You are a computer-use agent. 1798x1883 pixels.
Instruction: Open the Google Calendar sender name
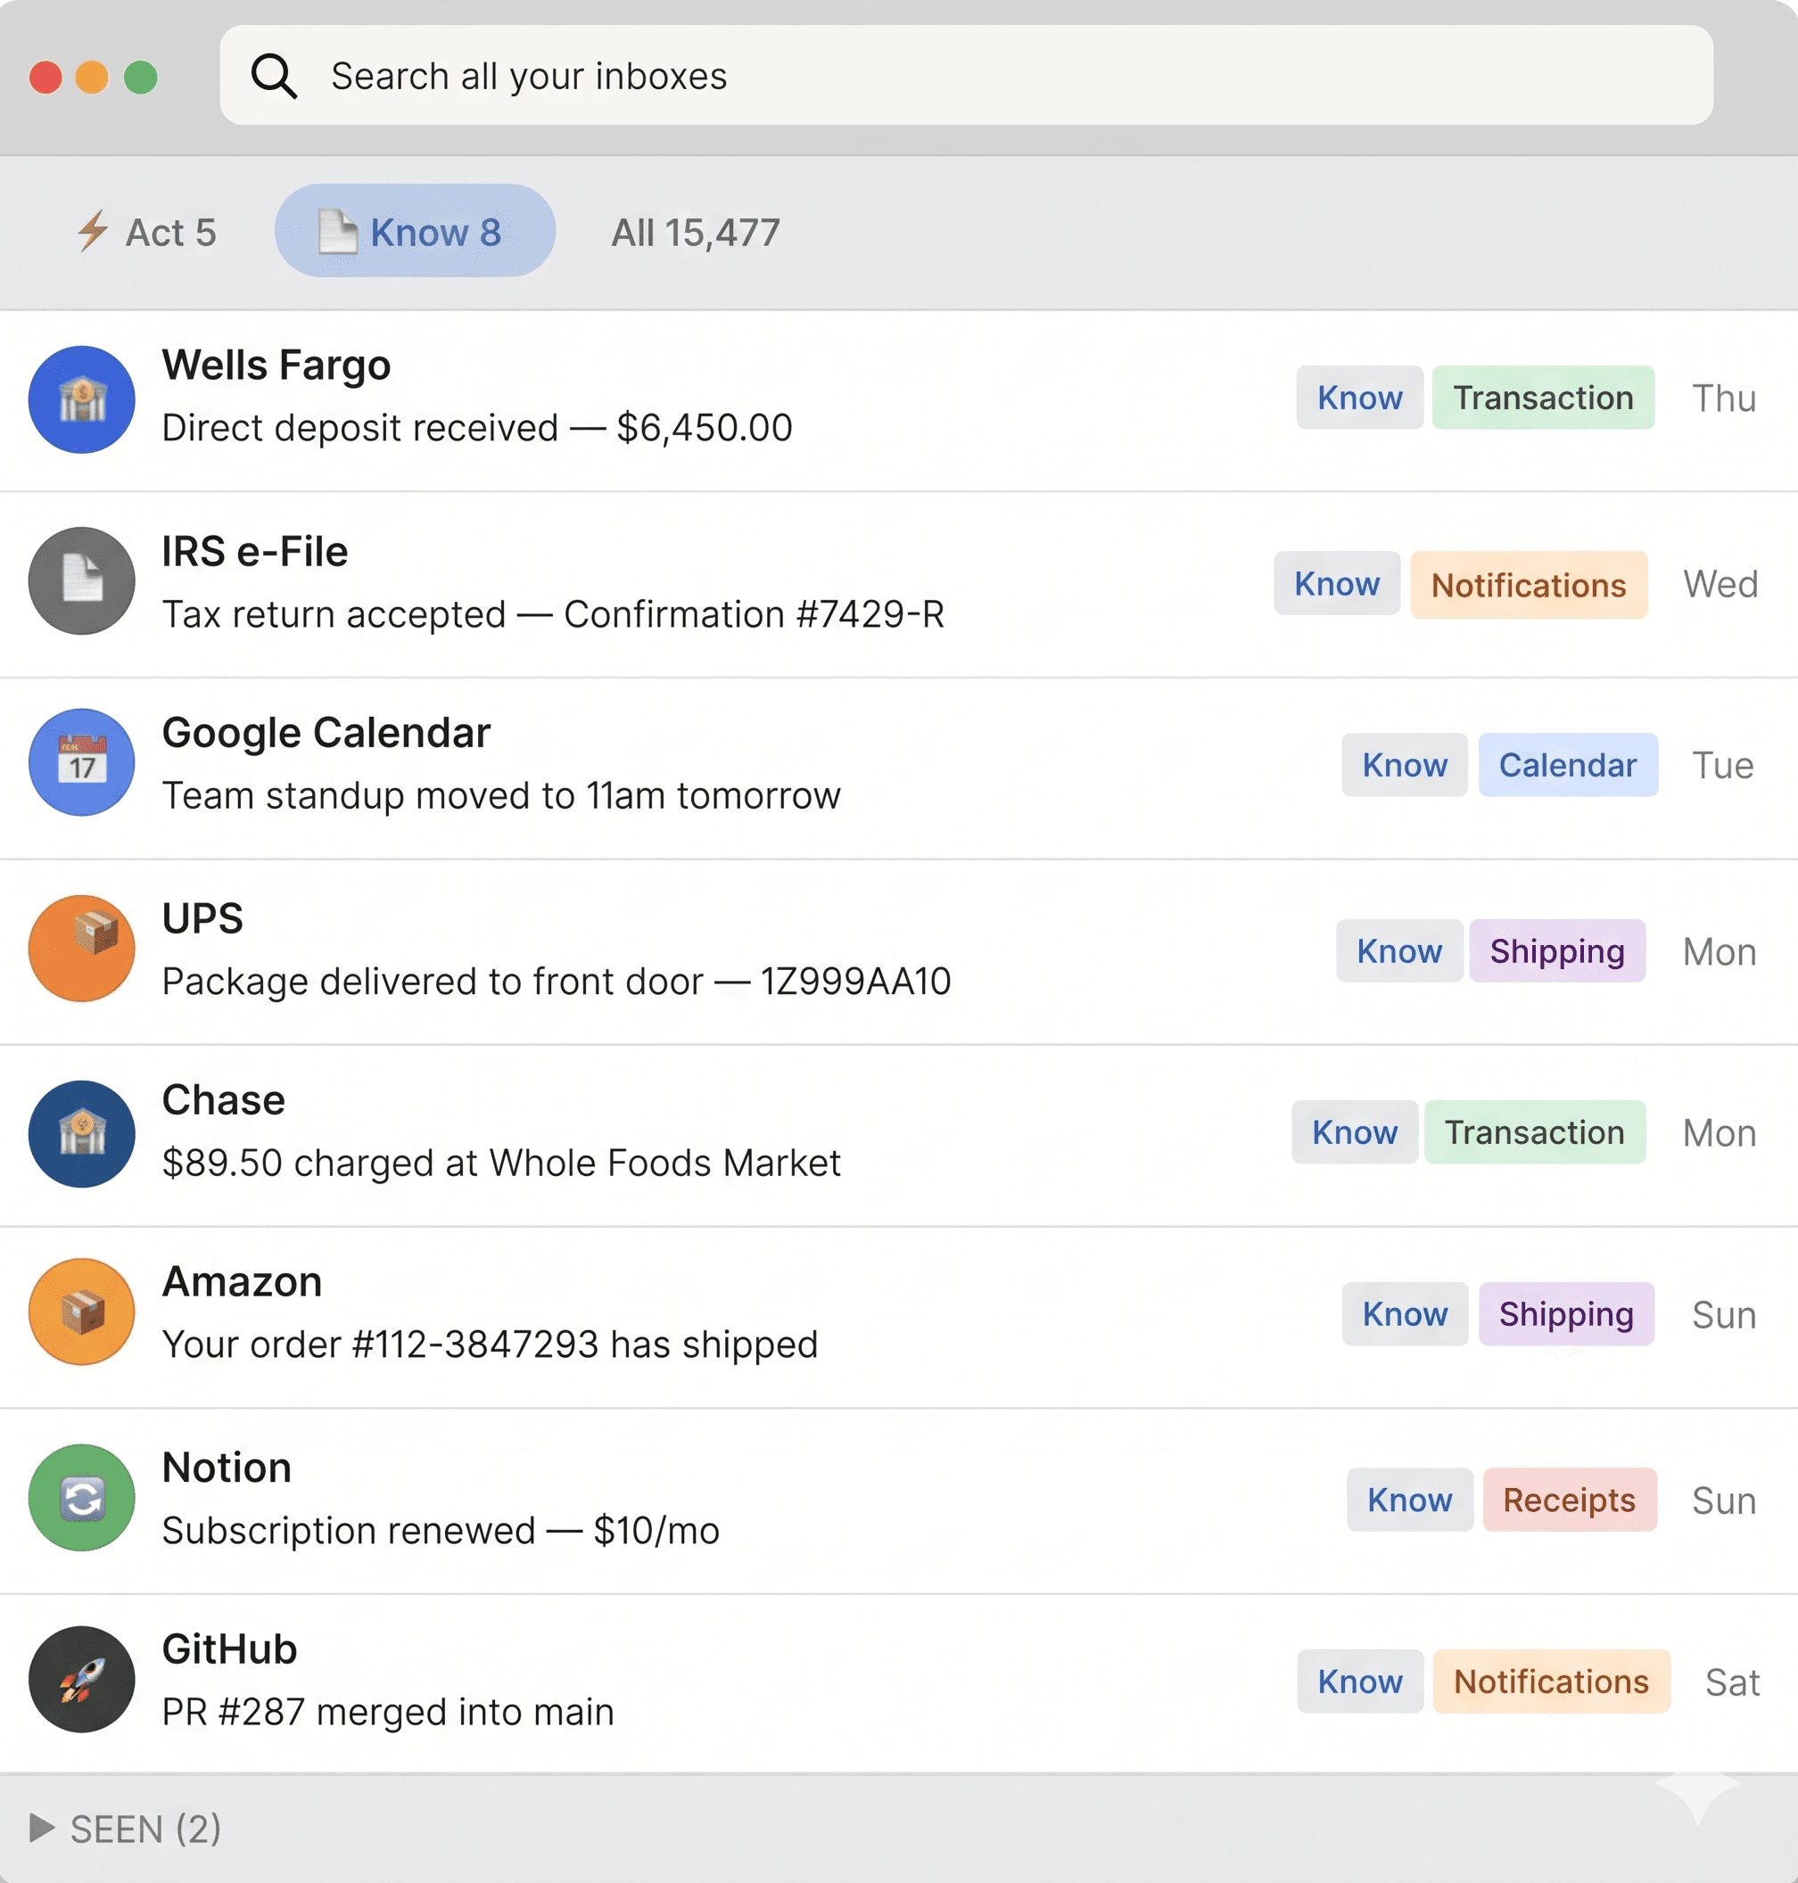click(326, 733)
